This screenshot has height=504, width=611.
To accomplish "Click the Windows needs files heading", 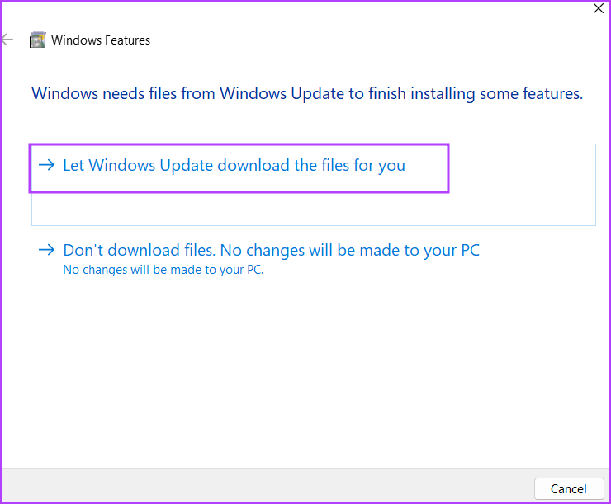I will point(307,94).
